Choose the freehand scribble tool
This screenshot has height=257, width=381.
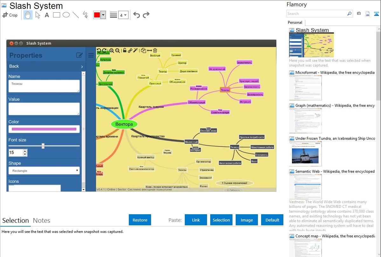(85, 15)
